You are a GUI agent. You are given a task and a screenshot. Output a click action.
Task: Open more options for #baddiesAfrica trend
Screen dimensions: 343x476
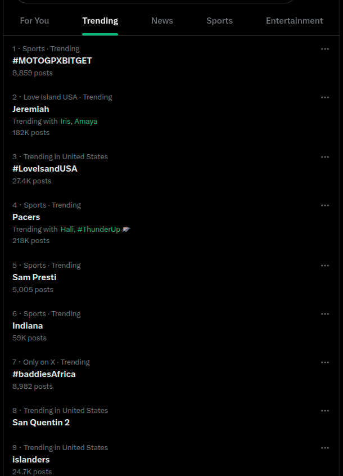(x=325, y=362)
